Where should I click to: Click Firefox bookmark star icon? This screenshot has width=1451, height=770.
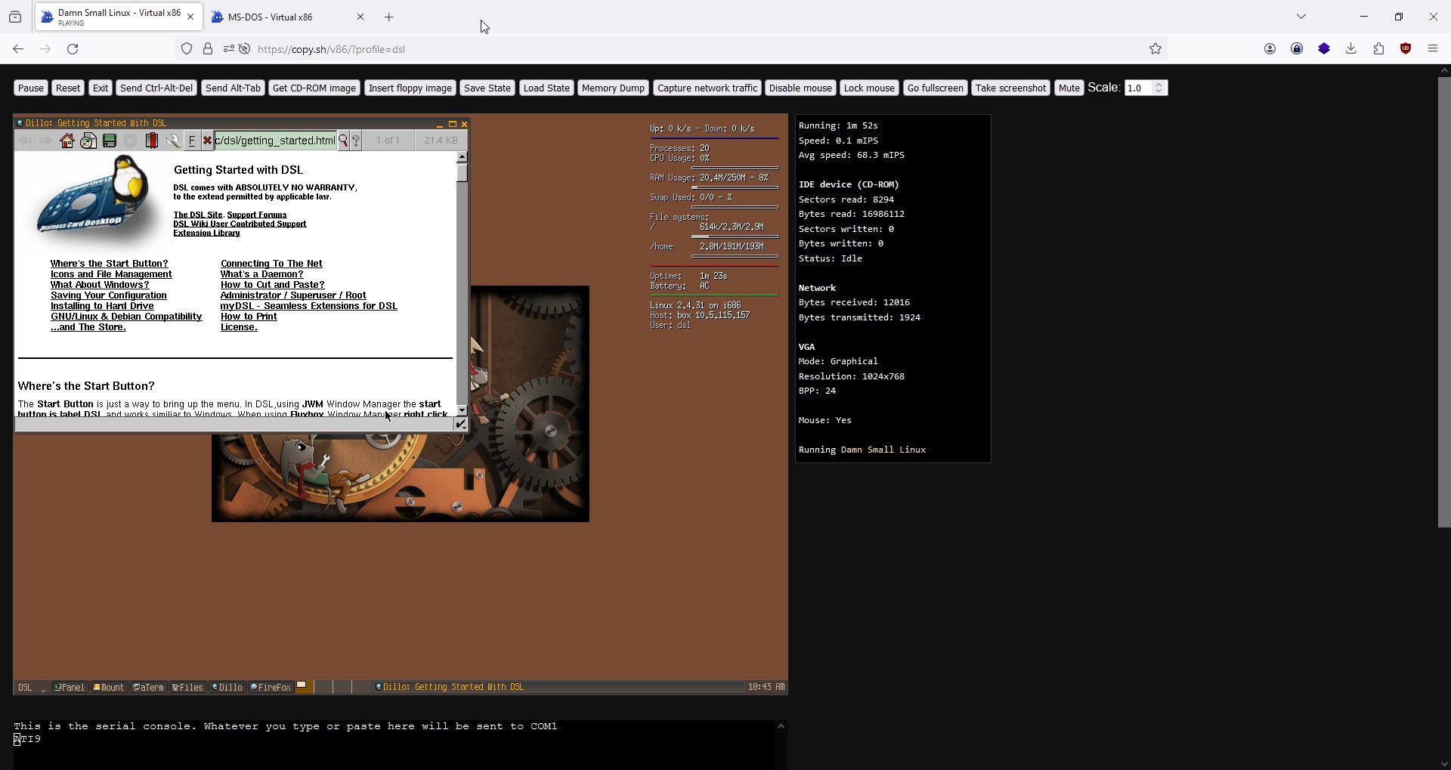[x=1156, y=49]
